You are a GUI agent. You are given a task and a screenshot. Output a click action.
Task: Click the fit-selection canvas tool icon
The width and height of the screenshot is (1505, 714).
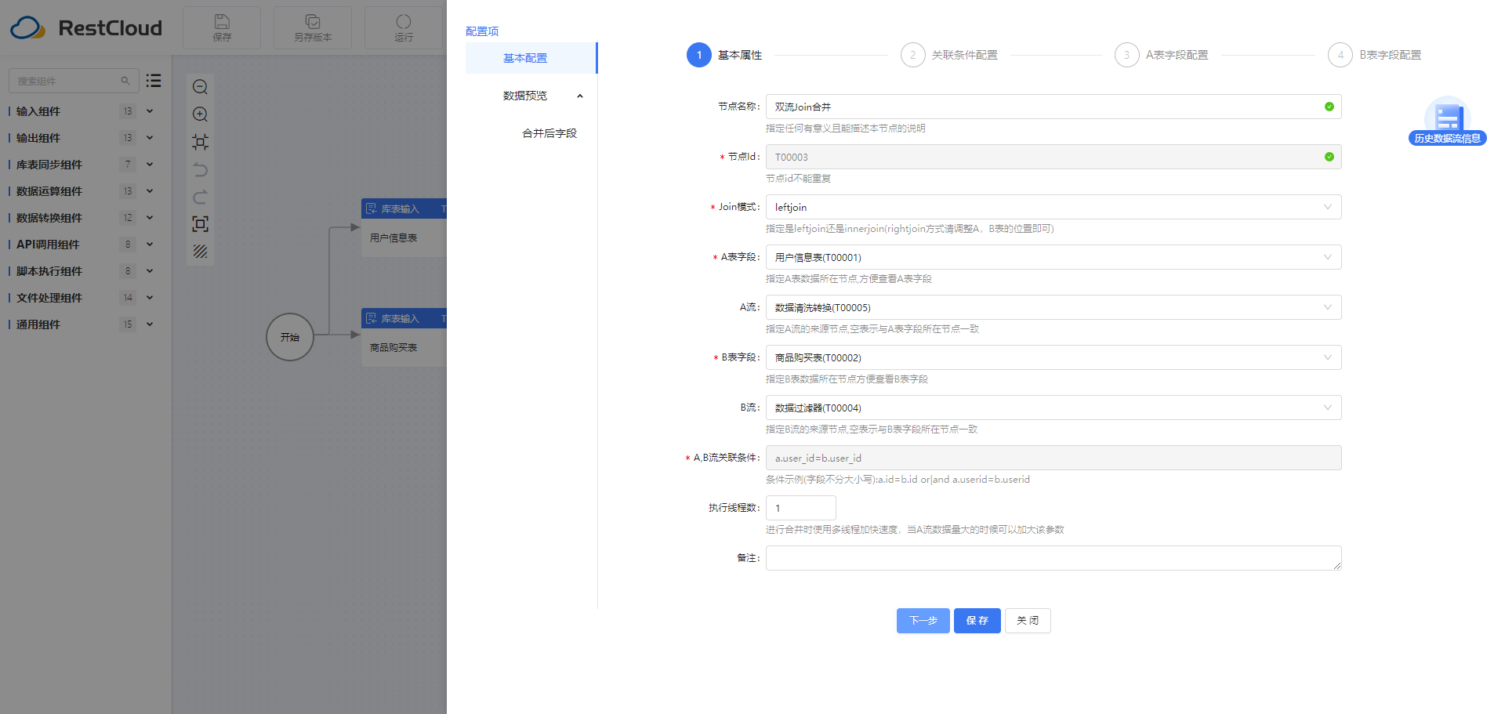(200, 142)
